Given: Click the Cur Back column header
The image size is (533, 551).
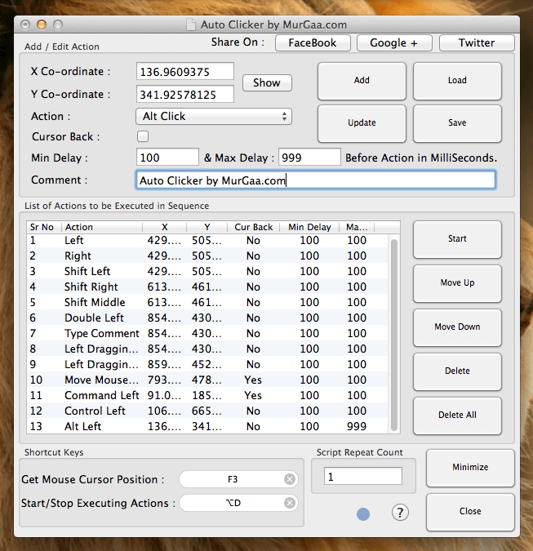Looking at the screenshot, I should [x=253, y=227].
